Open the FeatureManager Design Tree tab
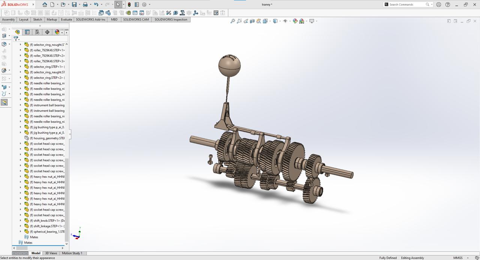 (x=17, y=32)
